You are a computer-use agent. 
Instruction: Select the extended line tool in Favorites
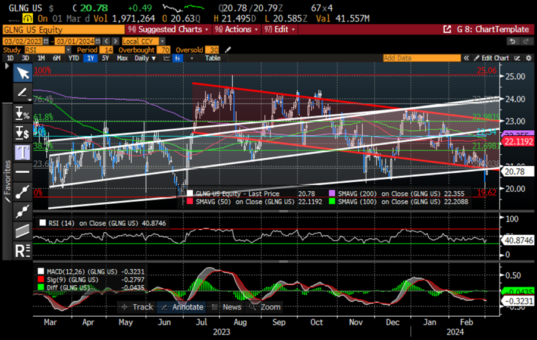(x=23, y=211)
